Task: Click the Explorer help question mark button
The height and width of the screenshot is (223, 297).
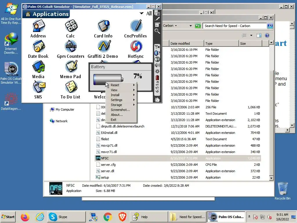Action: click(x=267, y=35)
